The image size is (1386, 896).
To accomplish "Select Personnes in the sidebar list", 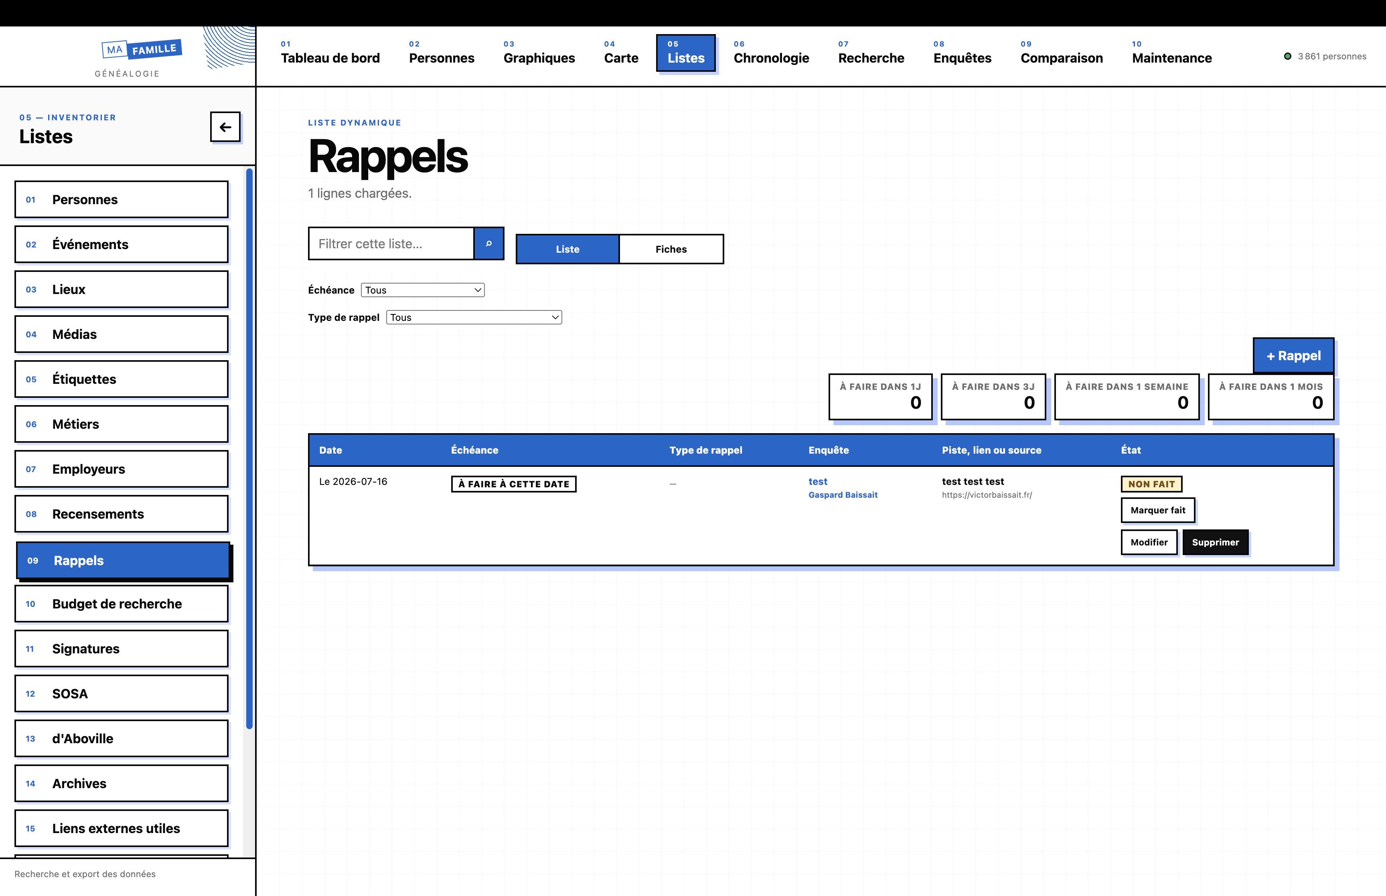I will click(x=122, y=200).
